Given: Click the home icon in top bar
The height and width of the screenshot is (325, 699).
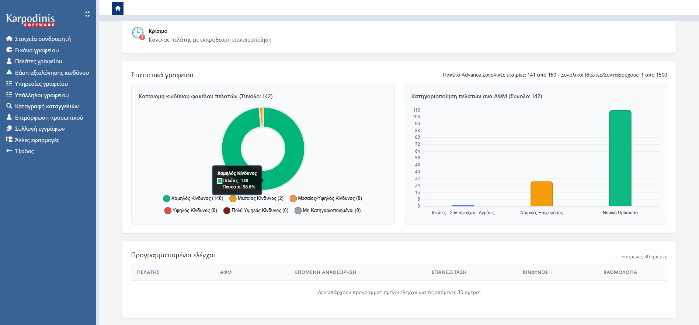Looking at the screenshot, I should [x=118, y=8].
